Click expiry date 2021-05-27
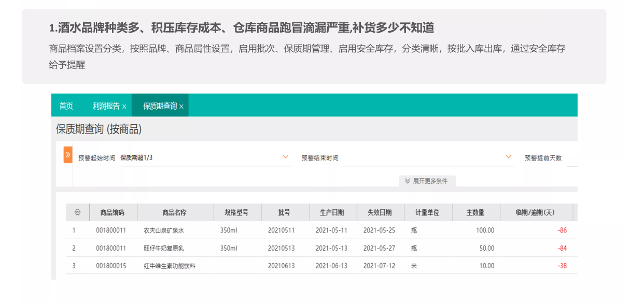630x306 pixels. (x=379, y=248)
